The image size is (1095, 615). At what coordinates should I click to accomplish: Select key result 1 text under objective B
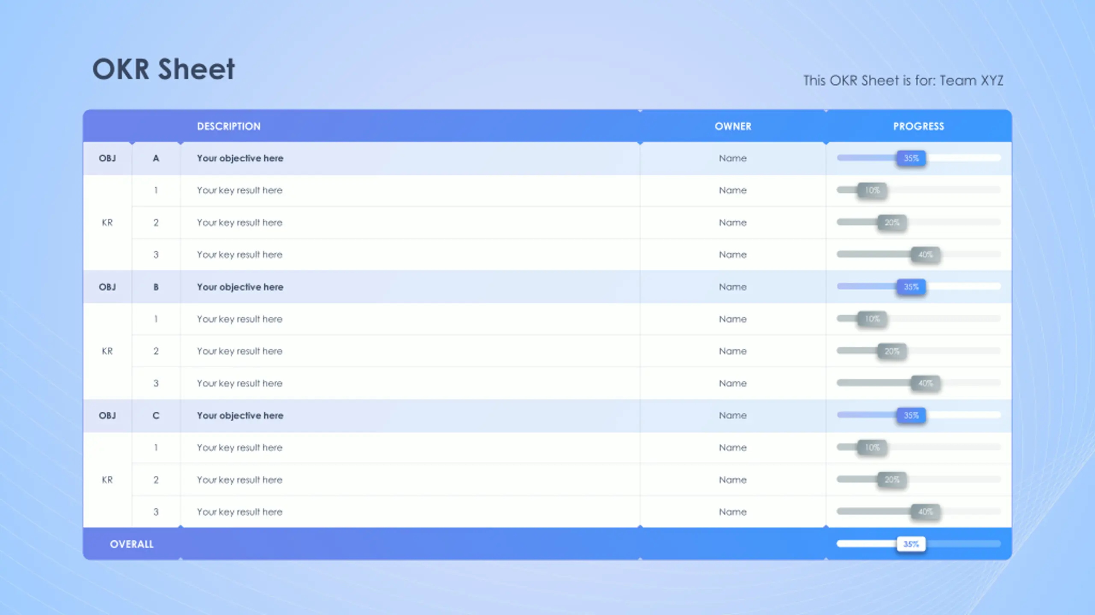point(240,319)
